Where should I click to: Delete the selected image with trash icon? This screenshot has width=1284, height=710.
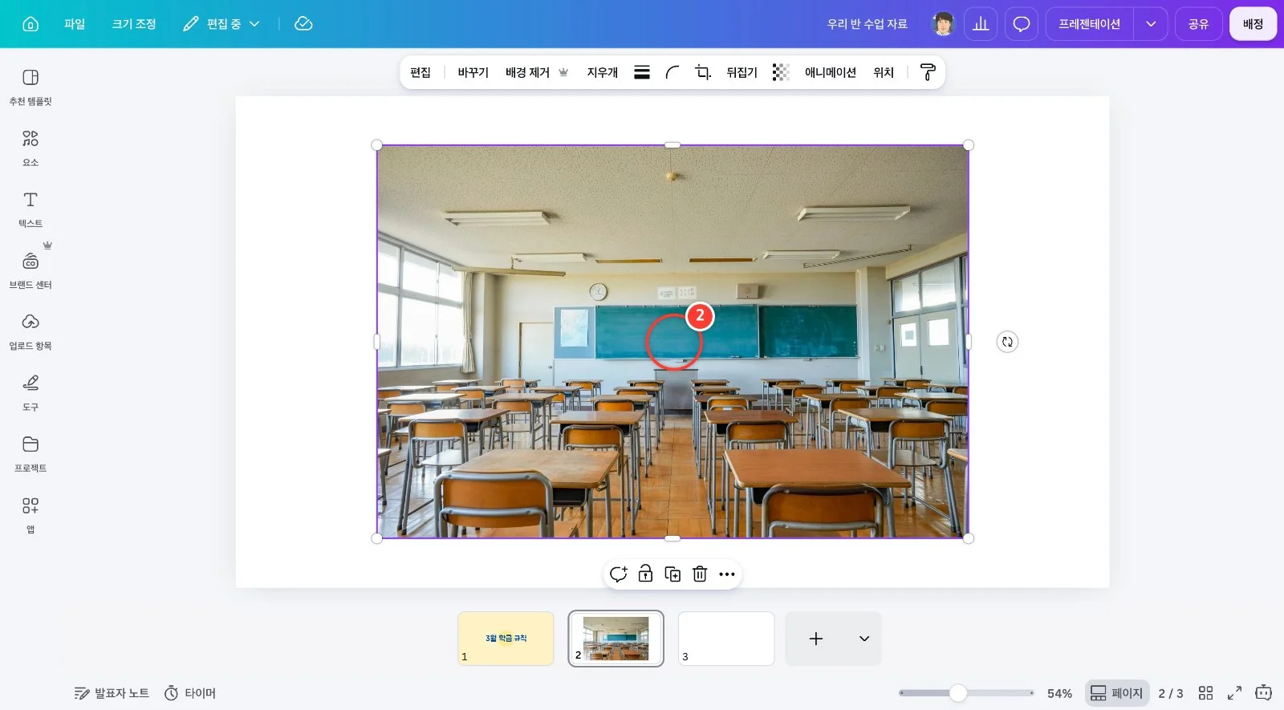coord(700,574)
